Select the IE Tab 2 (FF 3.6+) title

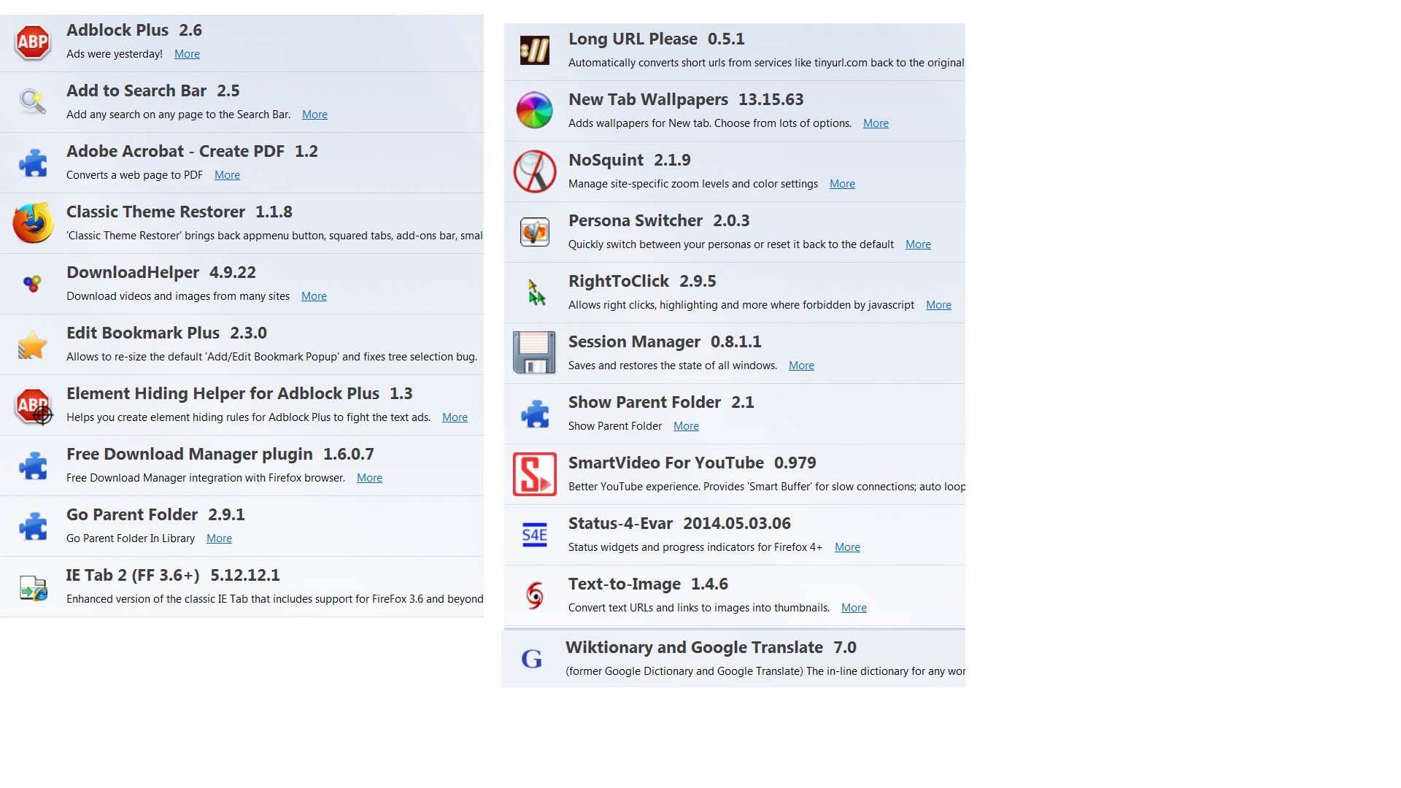(173, 576)
